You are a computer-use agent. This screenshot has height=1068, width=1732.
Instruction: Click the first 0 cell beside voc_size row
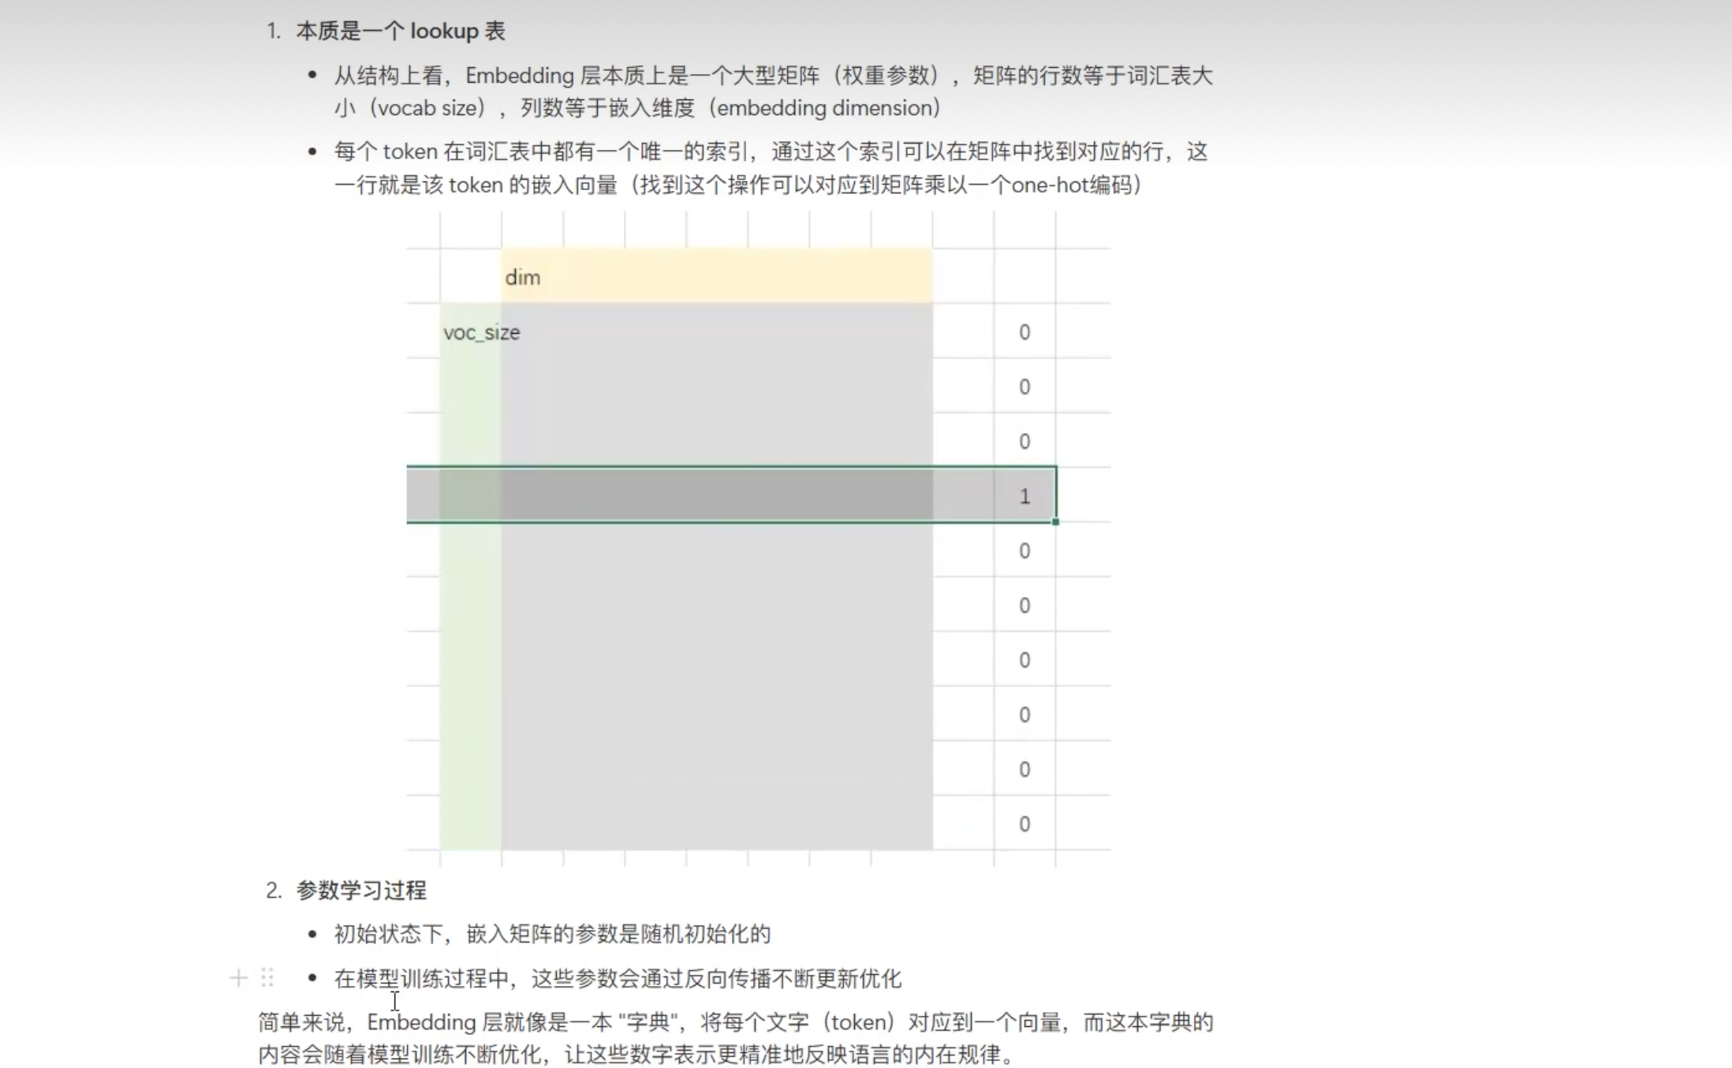[x=1024, y=332]
